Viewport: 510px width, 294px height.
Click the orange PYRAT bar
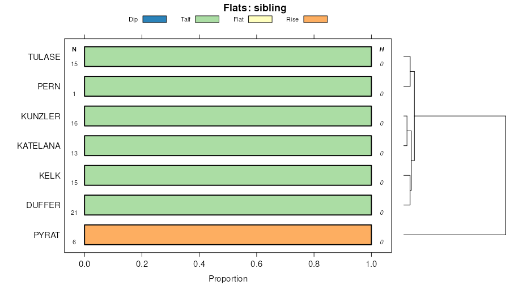tap(228, 235)
